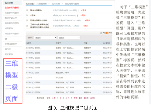151x112 pixels.
Task: Check the V形块 category checkbox
Action: pos(27,15)
